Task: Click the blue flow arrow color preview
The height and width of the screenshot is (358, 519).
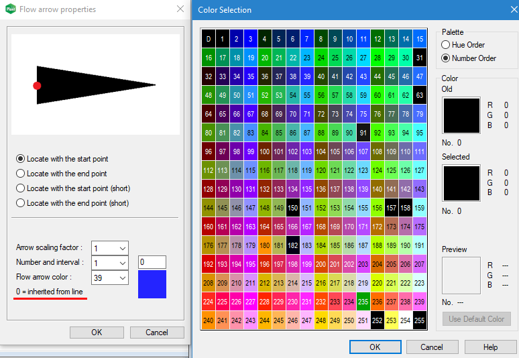Action: point(152,284)
